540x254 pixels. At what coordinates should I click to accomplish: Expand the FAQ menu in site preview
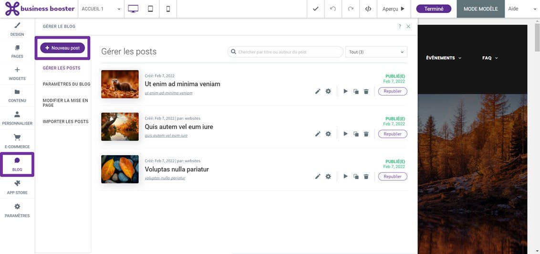(490, 58)
